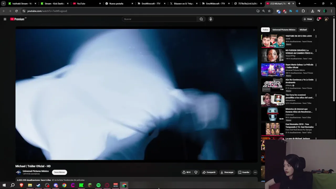Switch to the EmoMinecraft - 7TV tab
336x189 pixels.
(151, 4)
